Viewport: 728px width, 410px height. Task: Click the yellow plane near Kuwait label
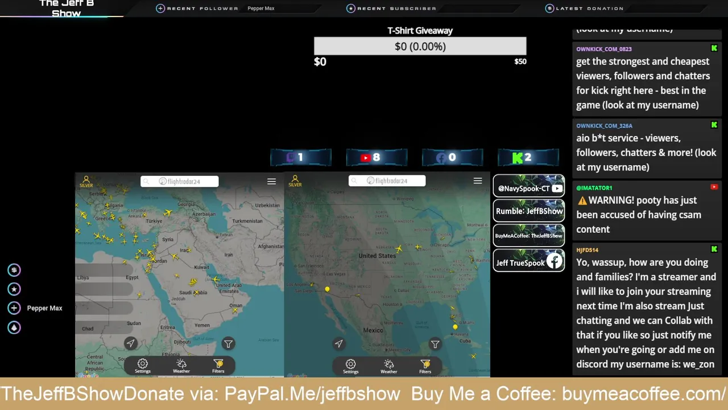coord(216,279)
